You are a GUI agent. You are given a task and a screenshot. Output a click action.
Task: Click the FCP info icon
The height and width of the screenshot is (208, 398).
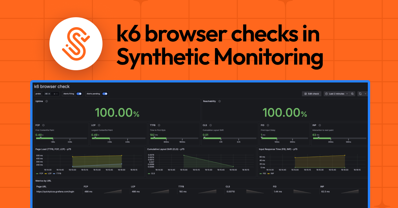click(43, 125)
